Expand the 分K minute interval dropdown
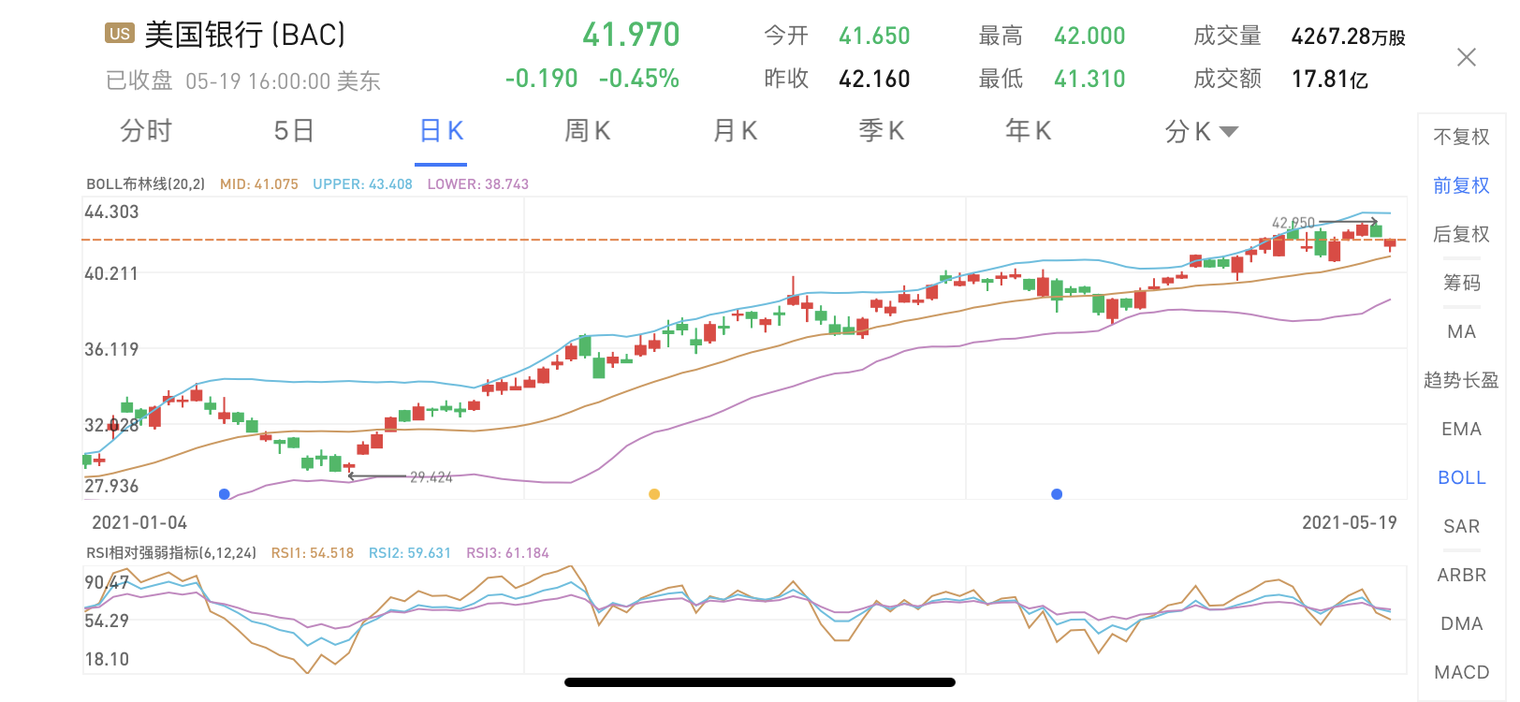The width and height of the screenshot is (1520, 702). tap(1202, 131)
